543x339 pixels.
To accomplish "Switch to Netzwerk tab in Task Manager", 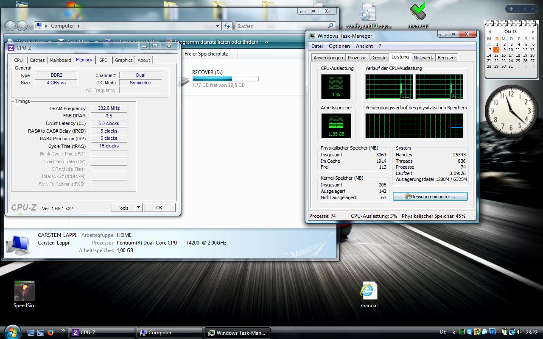I will [x=423, y=58].
